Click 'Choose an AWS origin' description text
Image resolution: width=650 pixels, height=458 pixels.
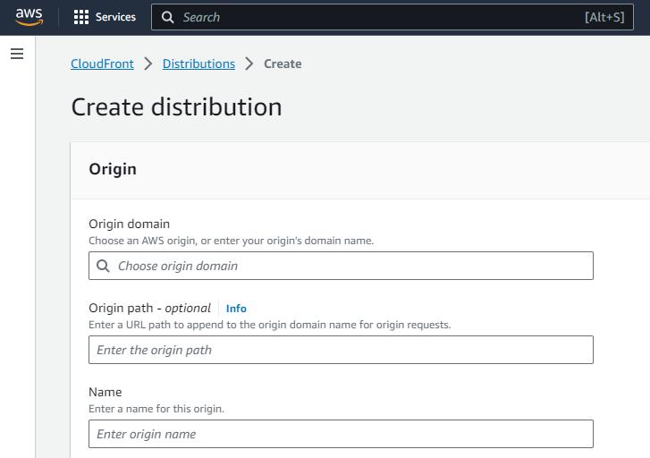[x=232, y=241]
